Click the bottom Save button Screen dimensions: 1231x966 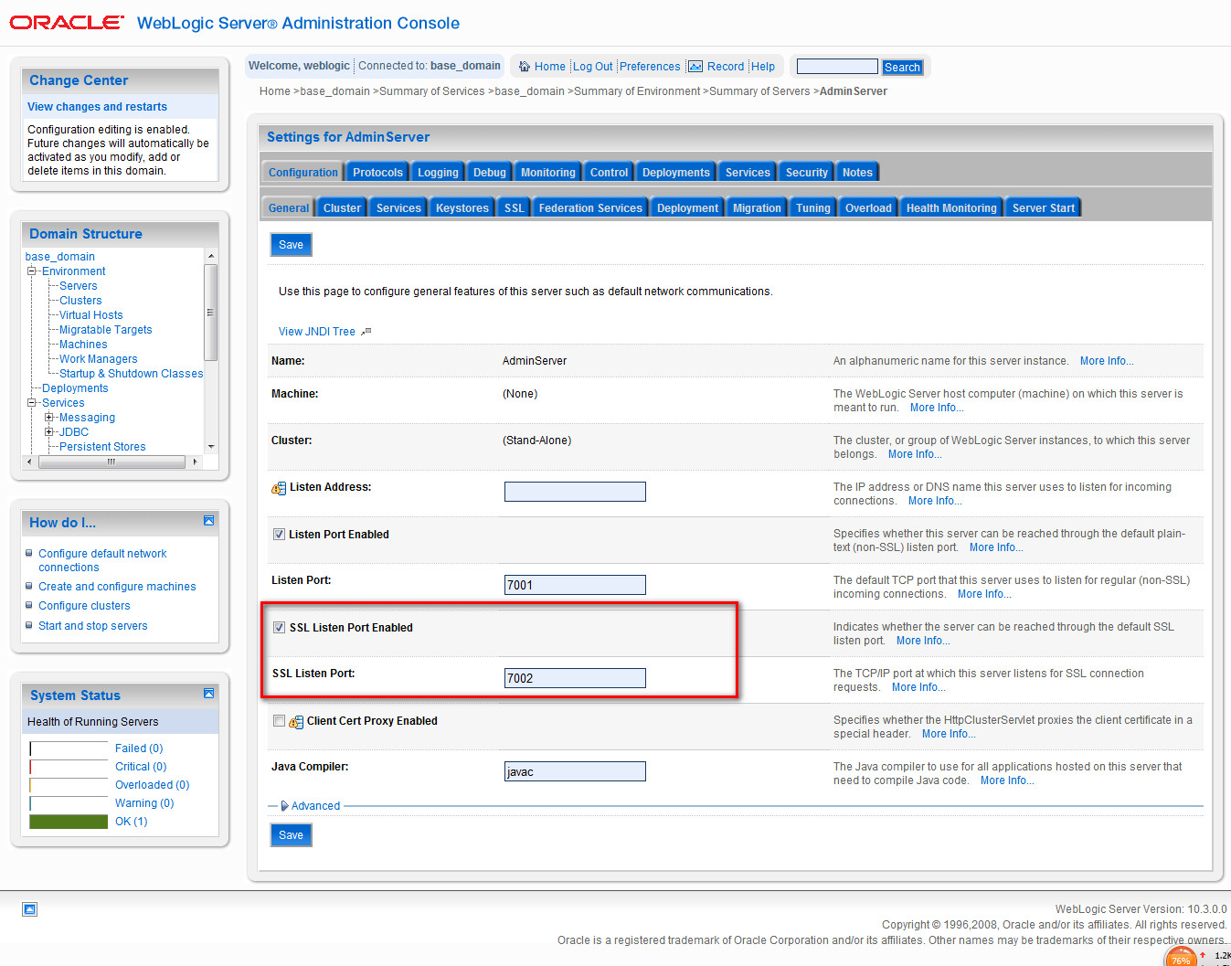coord(291,835)
